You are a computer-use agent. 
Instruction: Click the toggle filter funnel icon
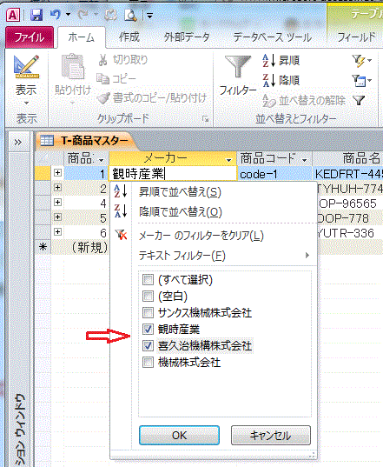click(x=360, y=100)
